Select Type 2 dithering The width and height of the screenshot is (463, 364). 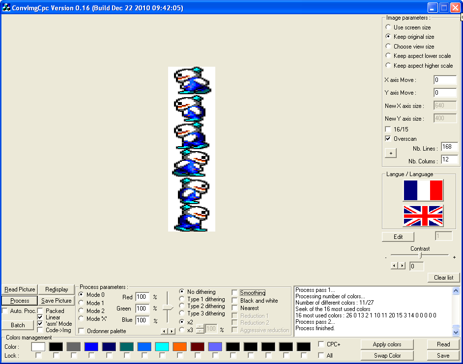[182, 306]
